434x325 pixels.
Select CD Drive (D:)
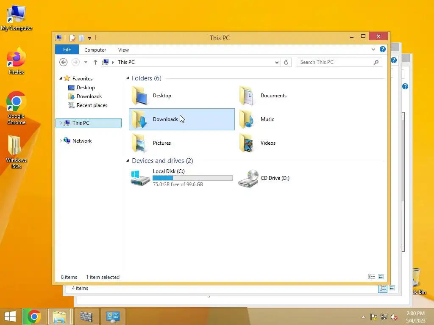[289, 178]
